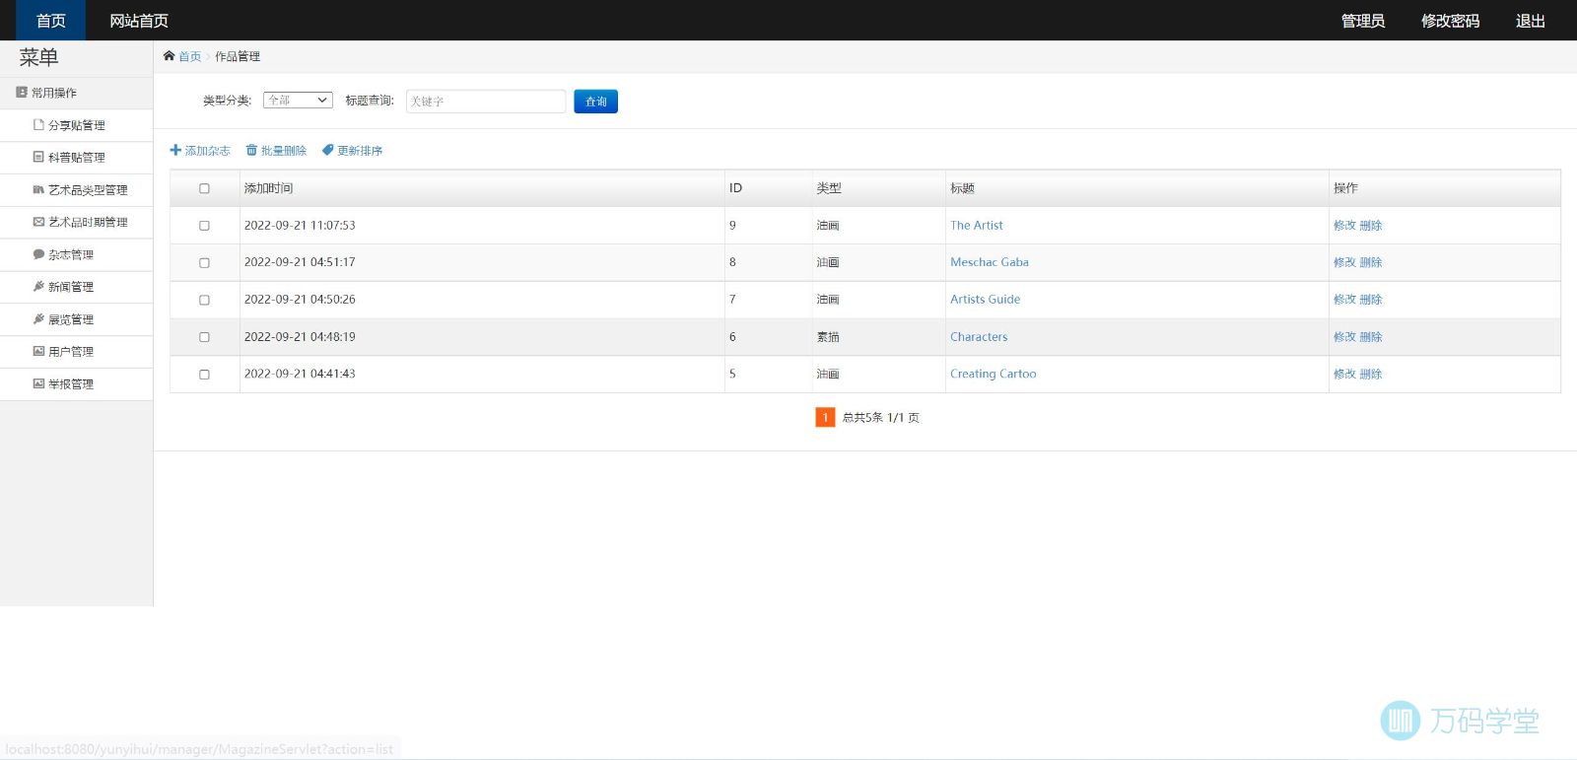Open 艺术品类型管理 in sidebar
This screenshot has width=1577, height=760.
tap(77, 189)
